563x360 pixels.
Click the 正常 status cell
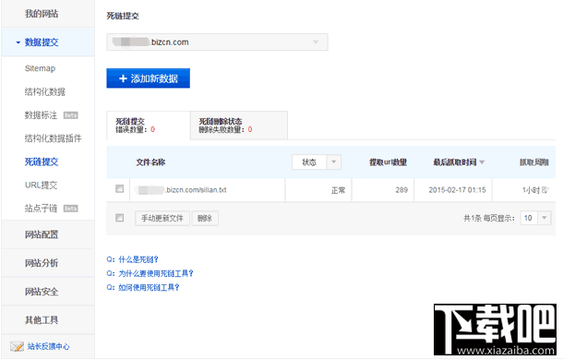point(338,190)
